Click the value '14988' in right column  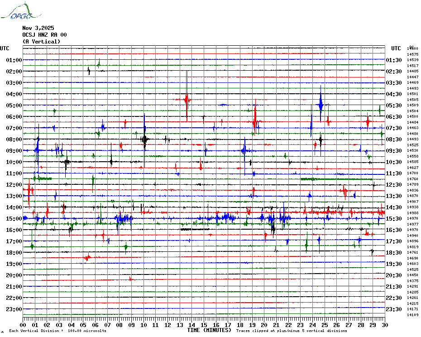click(x=413, y=213)
